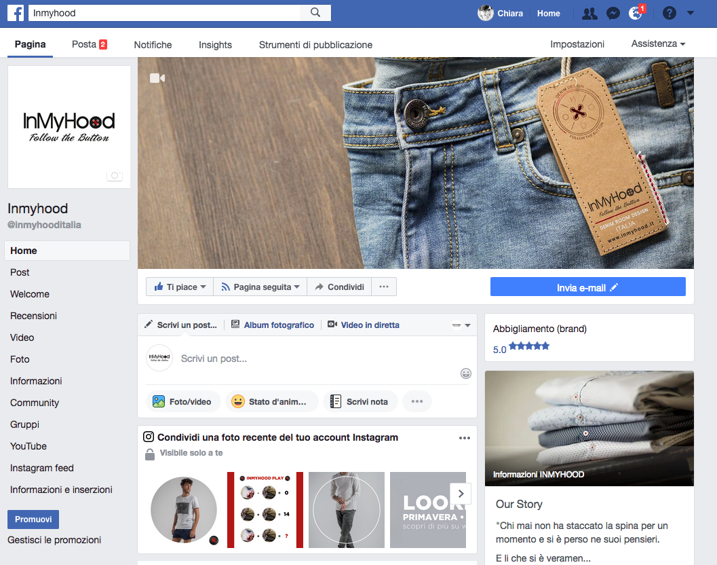The image size is (717, 565).
Task: Click the Facebook logo icon
Action: coord(16,13)
